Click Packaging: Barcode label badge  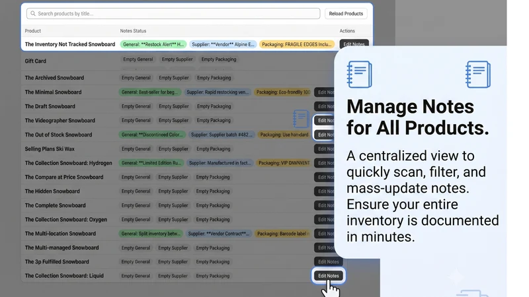pyautogui.click(x=283, y=234)
